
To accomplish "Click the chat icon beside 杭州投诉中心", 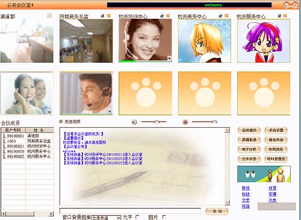I will tap(168, 16).
